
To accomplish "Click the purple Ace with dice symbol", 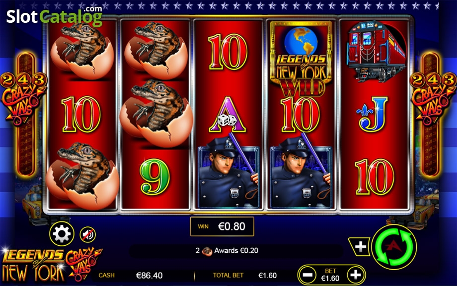I will [228, 115].
